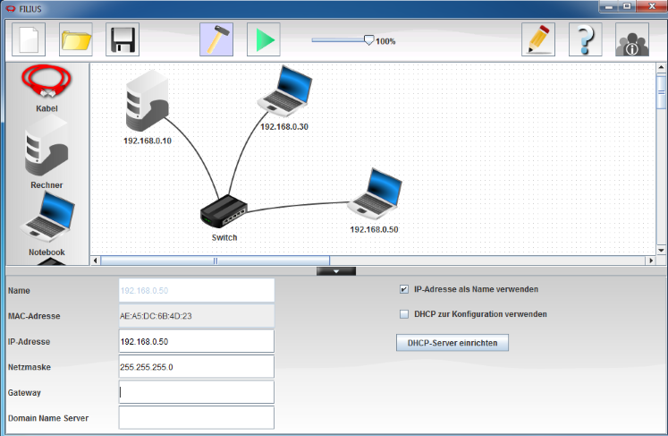Collapse the properties panel with arrow handle
This screenshot has height=436, width=668.
[336, 271]
